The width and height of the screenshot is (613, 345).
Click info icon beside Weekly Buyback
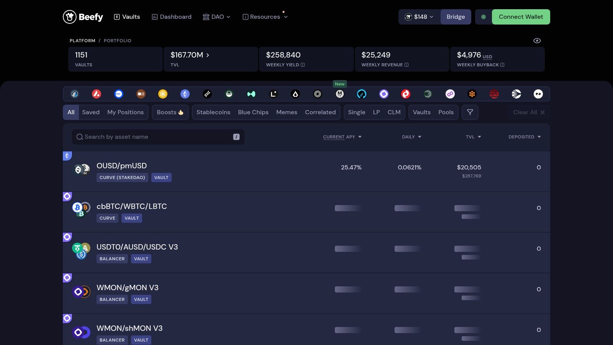(502, 65)
